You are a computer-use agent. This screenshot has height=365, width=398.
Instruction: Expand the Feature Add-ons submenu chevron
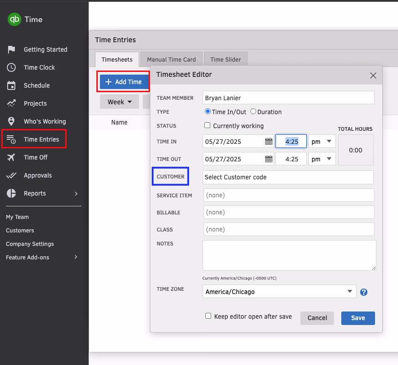tap(76, 257)
